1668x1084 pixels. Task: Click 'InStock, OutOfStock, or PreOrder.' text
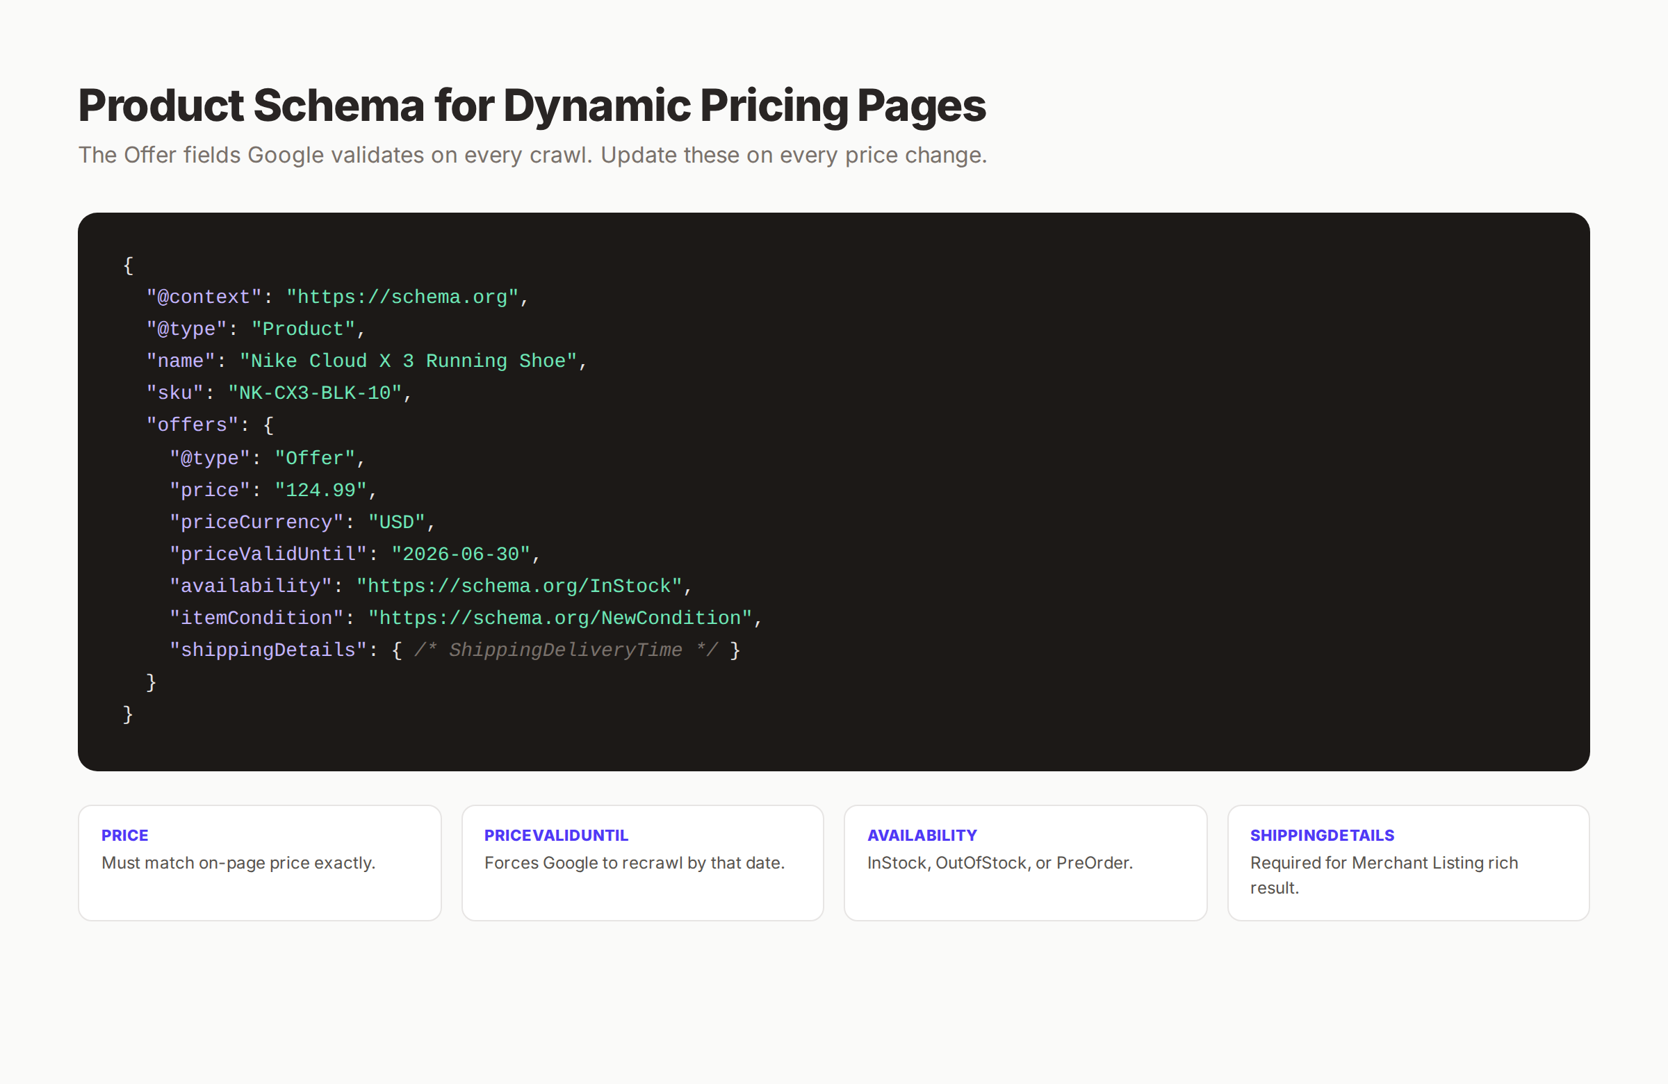pyautogui.click(x=999, y=863)
